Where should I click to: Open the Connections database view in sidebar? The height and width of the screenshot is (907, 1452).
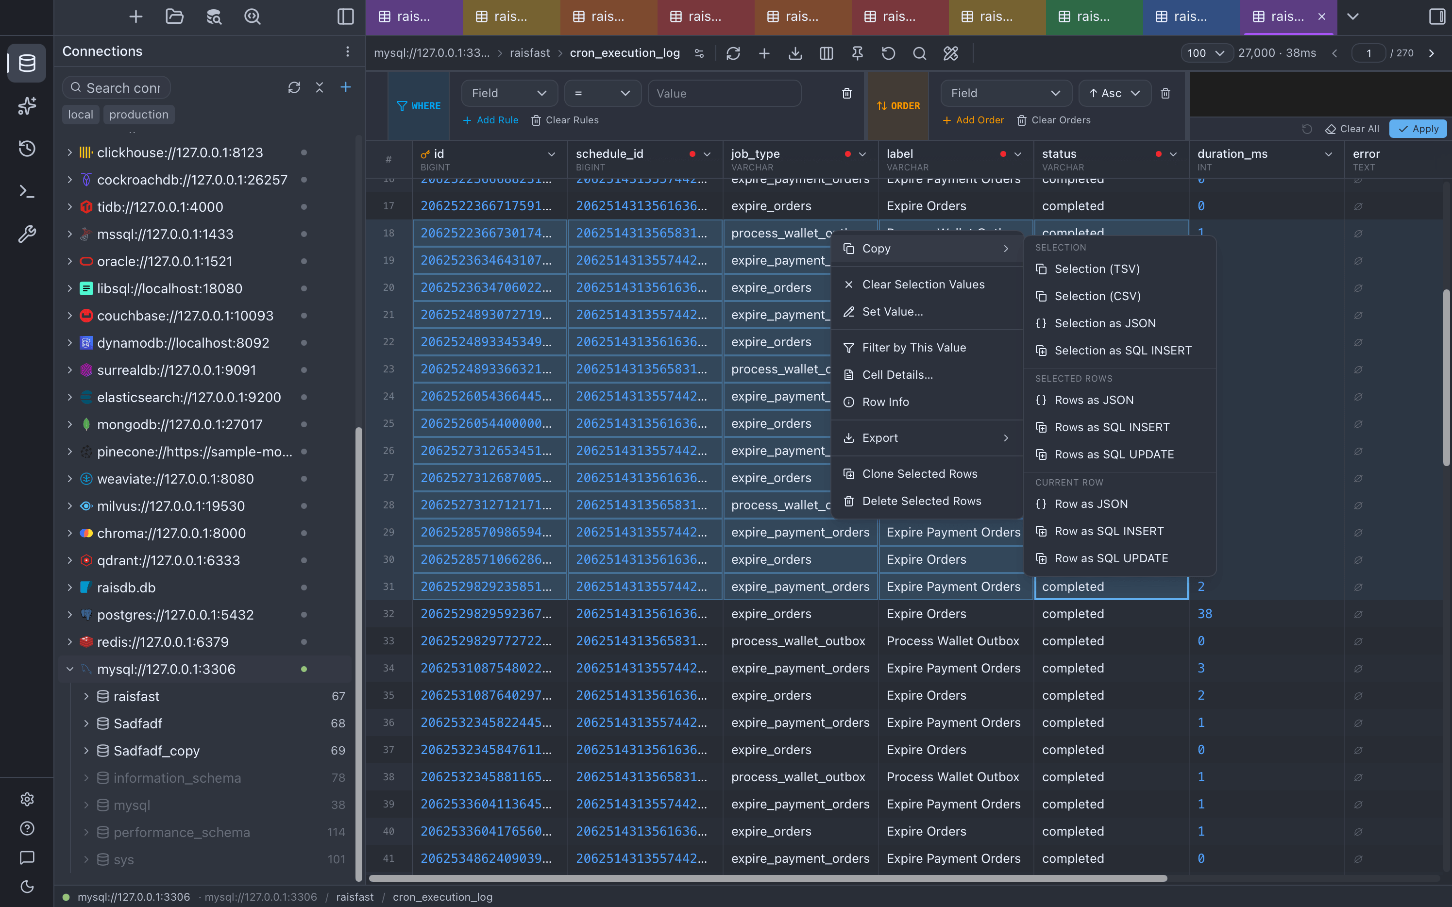(x=26, y=63)
